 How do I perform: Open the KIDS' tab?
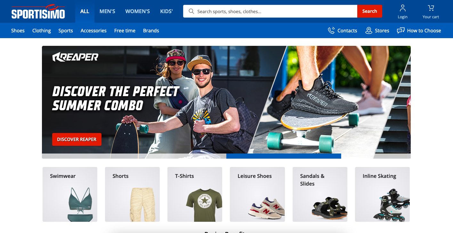point(166,11)
